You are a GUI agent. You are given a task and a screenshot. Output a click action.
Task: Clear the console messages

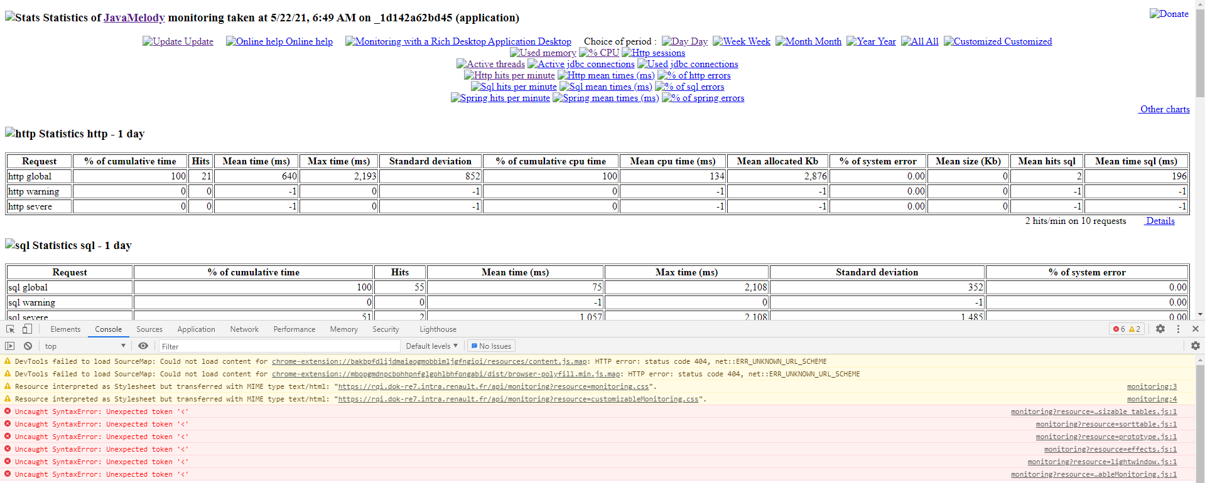[28, 346]
